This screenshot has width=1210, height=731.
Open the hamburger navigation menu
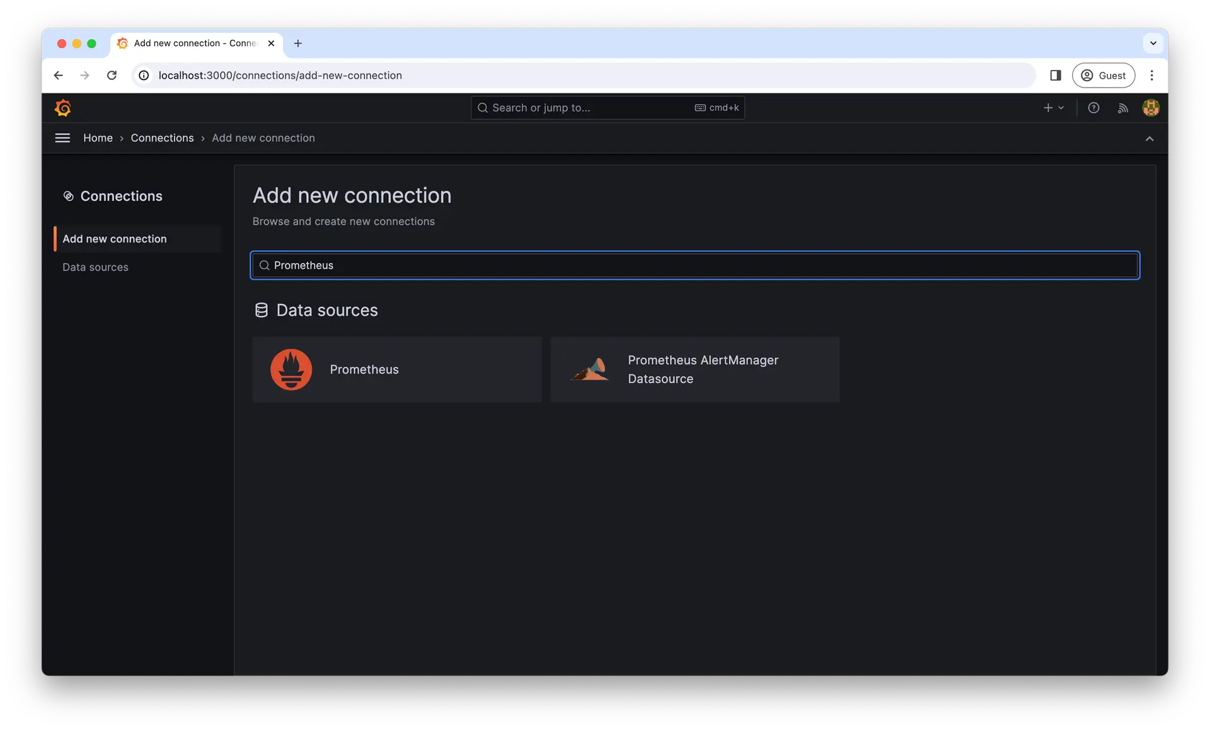62,138
